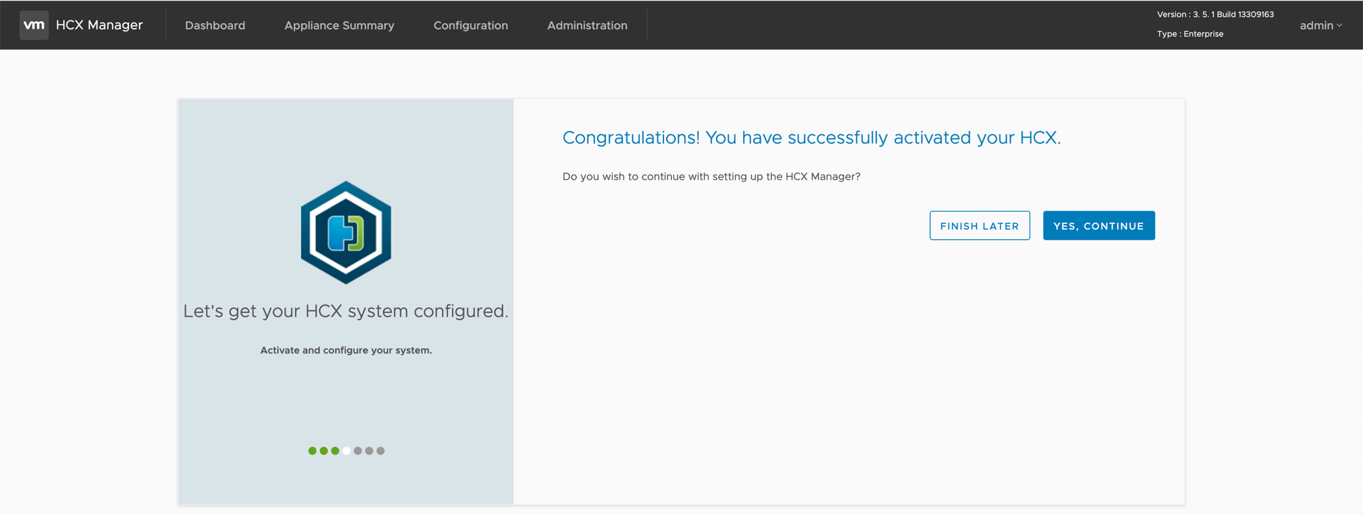This screenshot has height=515, width=1363.
Task: Expand the admin user dropdown
Action: [x=1320, y=25]
